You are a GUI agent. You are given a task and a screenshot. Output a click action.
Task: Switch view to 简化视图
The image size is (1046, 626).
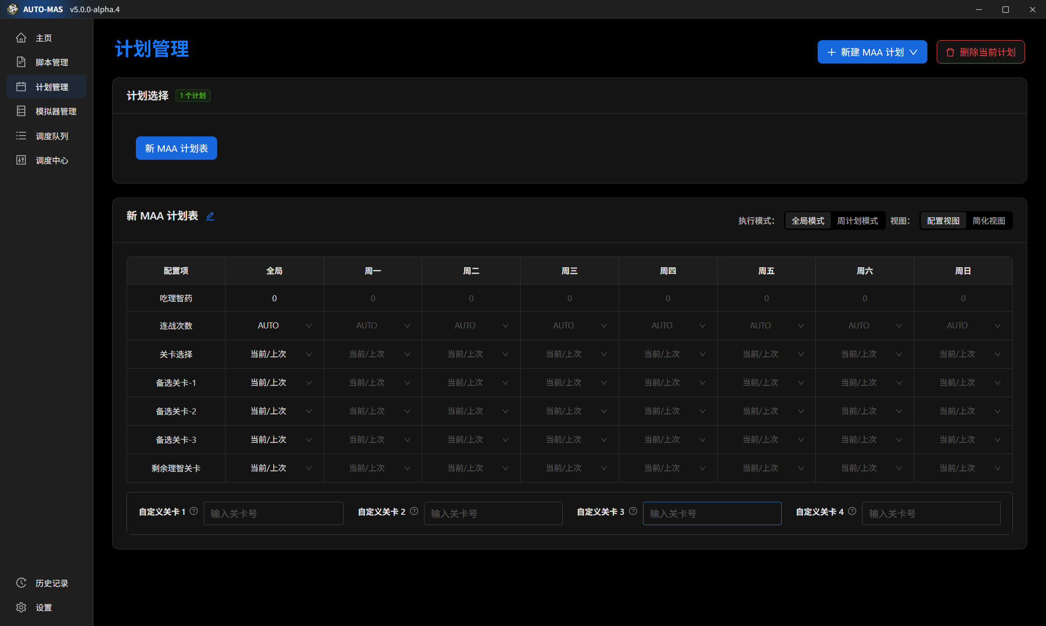[989, 221]
